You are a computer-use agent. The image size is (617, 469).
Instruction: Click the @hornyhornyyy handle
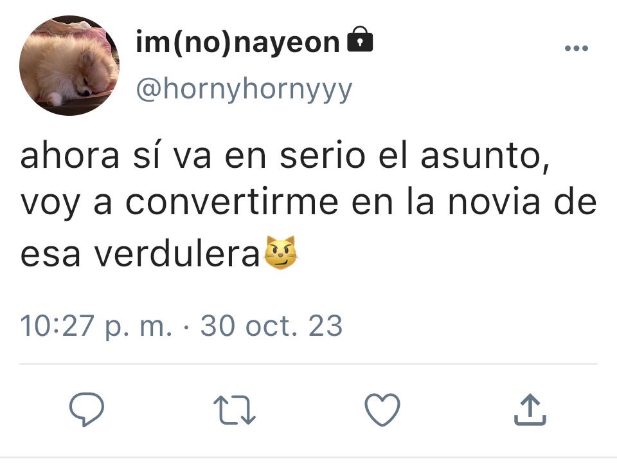click(244, 90)
